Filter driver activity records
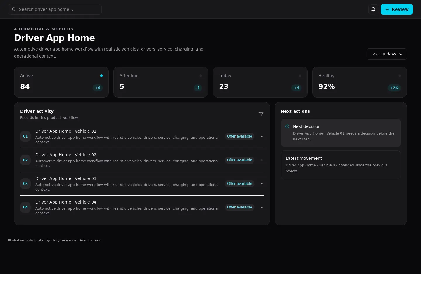This screenshot has width=421, height=299. click(261, 114)
